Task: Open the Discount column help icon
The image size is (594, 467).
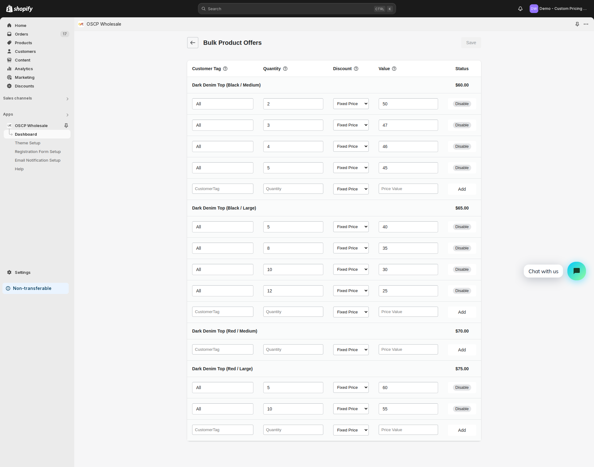Action: click(x=356, y=69)
